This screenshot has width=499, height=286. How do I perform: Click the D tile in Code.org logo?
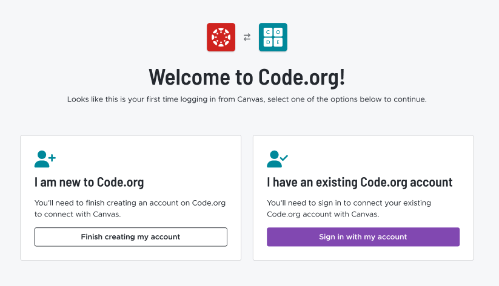[x=268, y=42]
